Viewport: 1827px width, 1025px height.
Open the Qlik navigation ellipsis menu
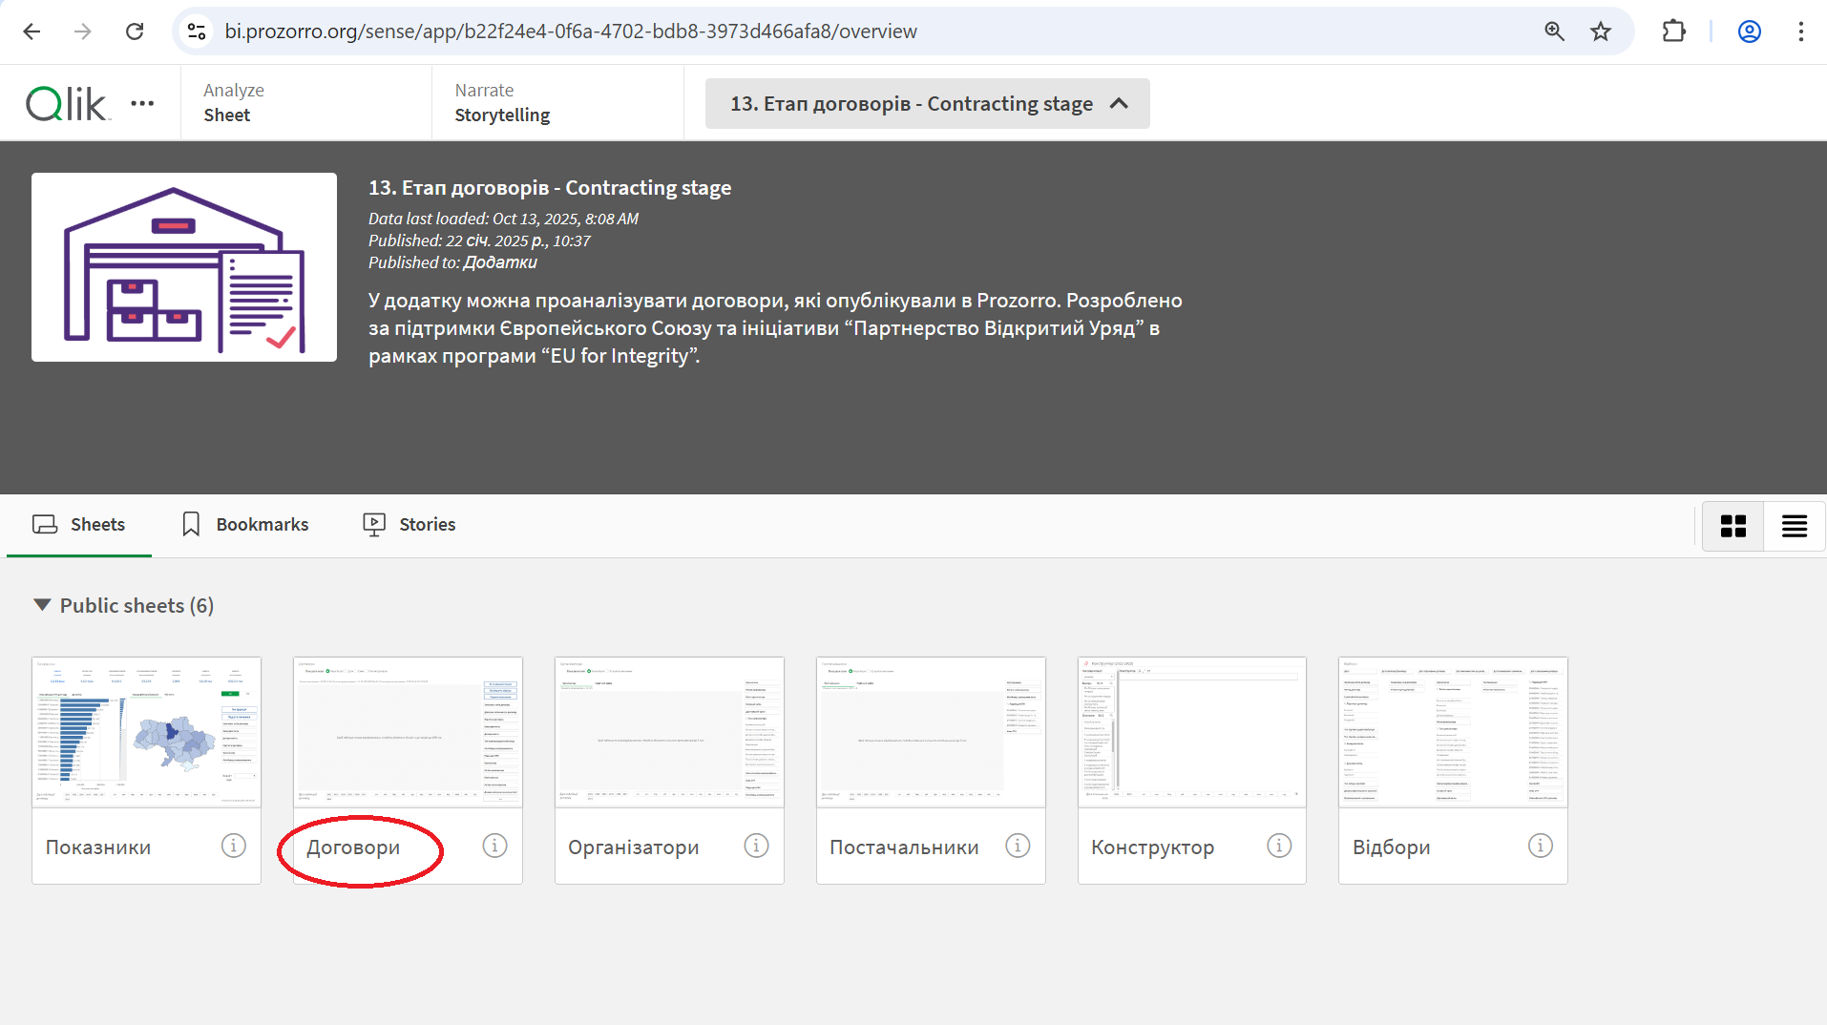(x=142, y=103)
